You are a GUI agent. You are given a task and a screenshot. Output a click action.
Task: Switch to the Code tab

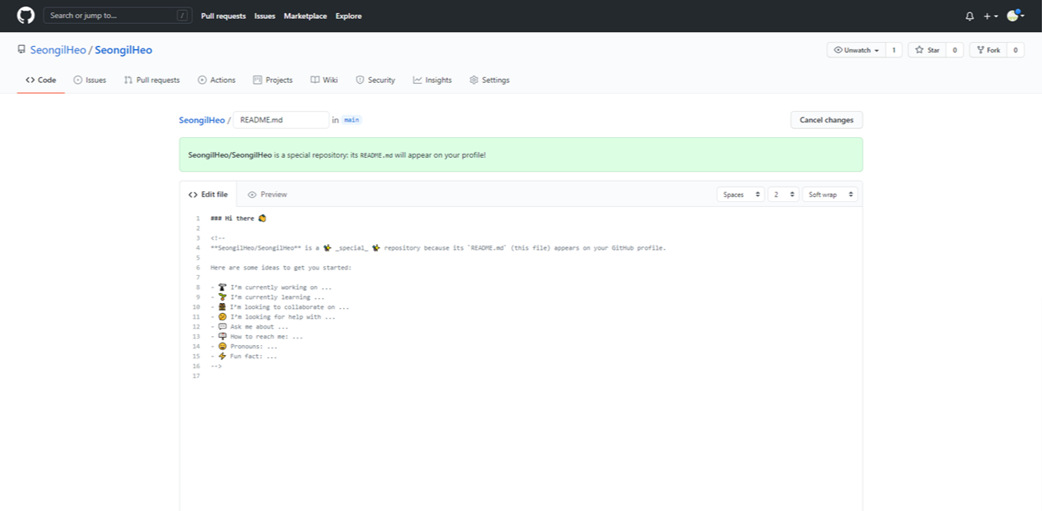(41, 80)
